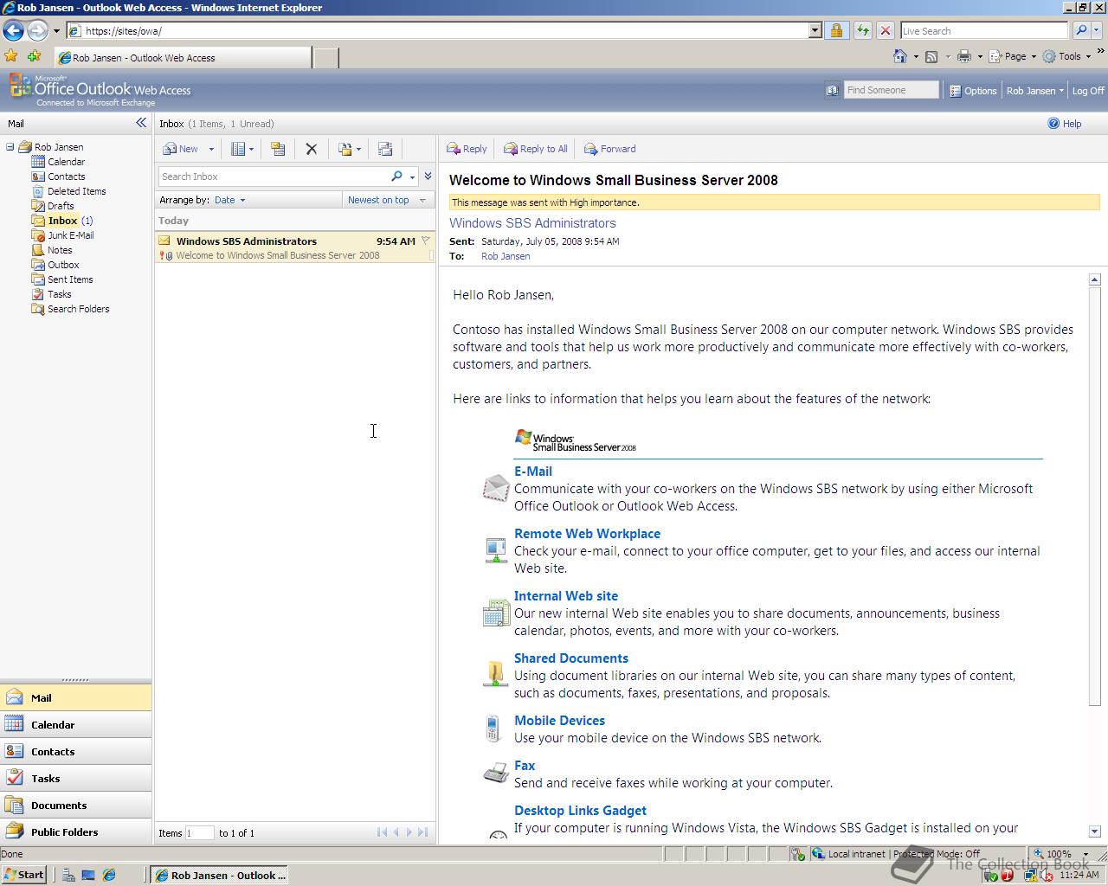Forward the welcome message

pyautogui.click(x=610, y=149)
